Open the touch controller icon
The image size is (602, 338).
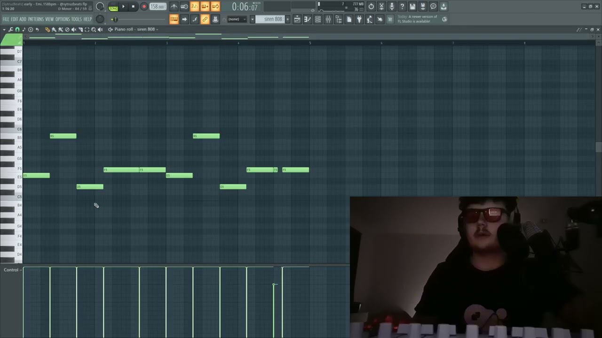pyautogui.click(x=380, y=19)
